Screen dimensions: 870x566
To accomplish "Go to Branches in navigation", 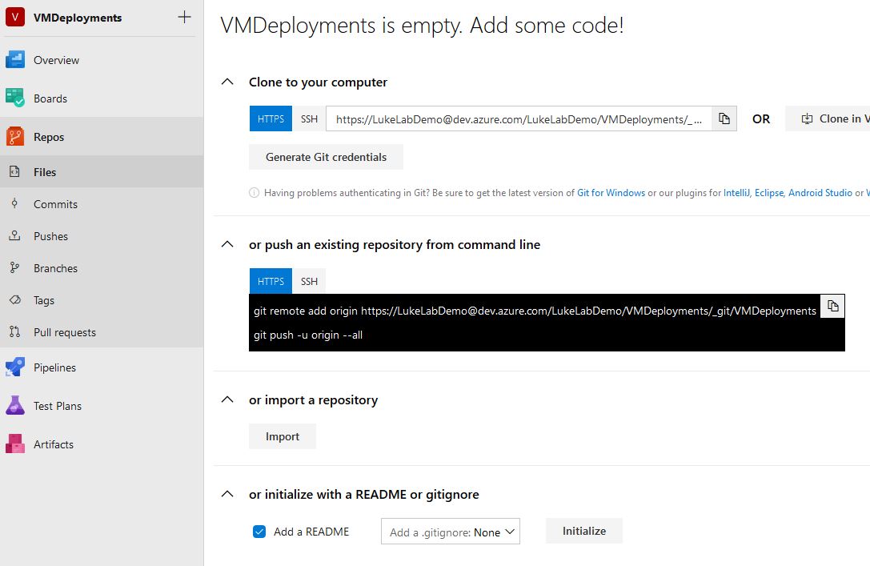I will tap(55, 268).
